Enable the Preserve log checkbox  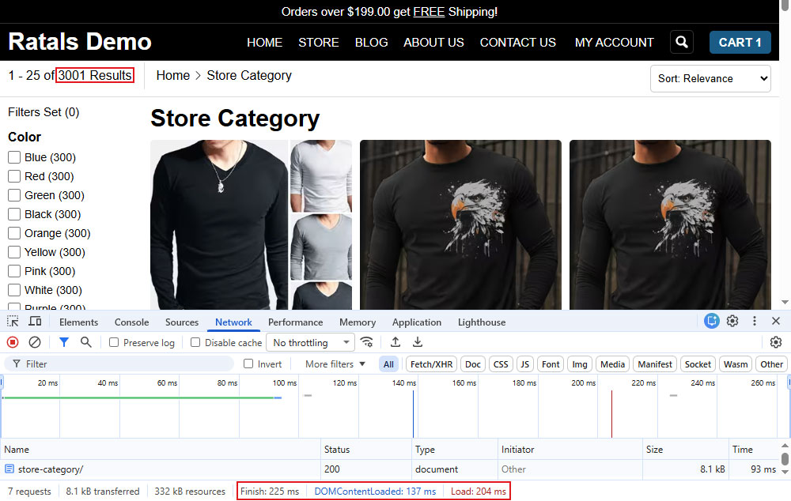click(x=114, y=342)
